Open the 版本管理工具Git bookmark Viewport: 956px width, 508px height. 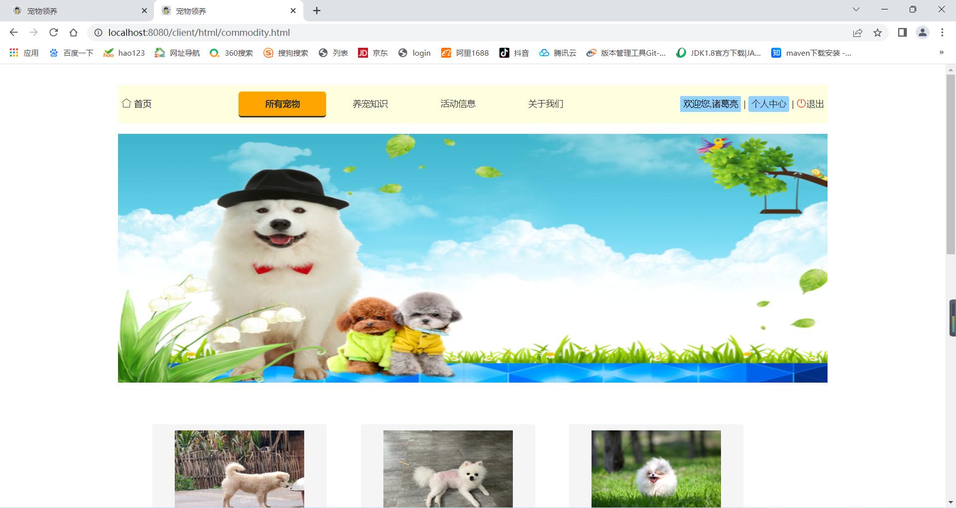[x=626, y=53]
